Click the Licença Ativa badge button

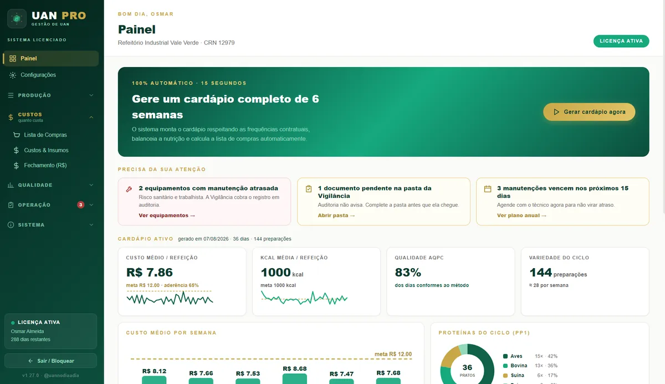(621, 41)
